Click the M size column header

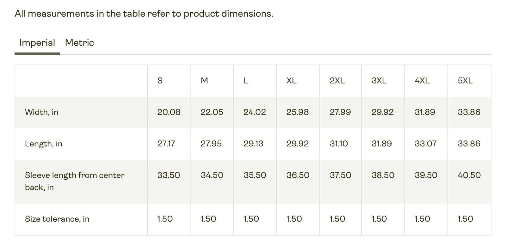point(204,81)
